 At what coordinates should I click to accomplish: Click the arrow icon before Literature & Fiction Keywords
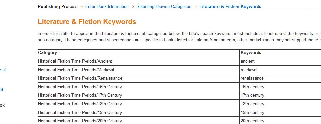tap(196, 7)
